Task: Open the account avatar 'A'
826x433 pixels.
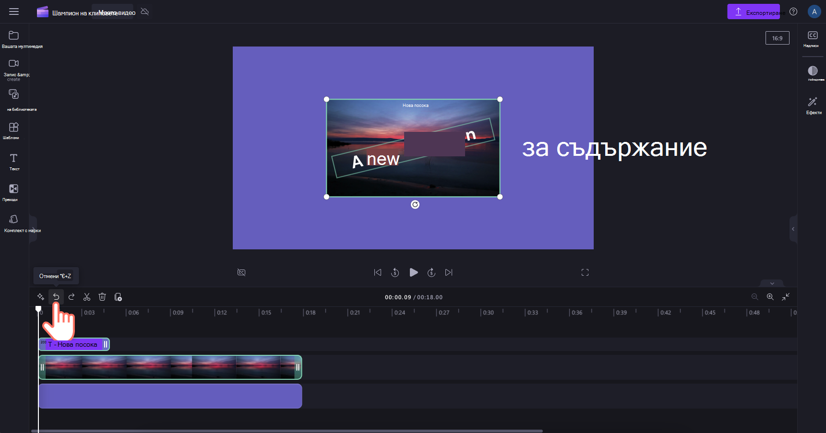Action: tap(814, 12)
